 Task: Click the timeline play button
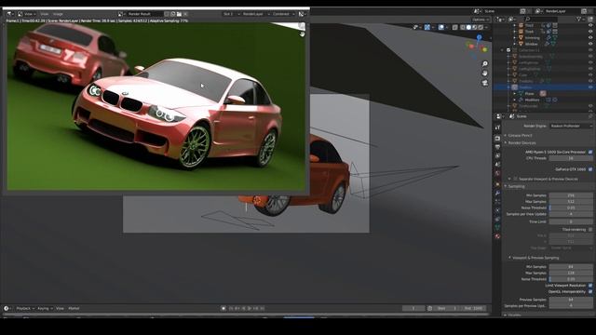(250, 308)
